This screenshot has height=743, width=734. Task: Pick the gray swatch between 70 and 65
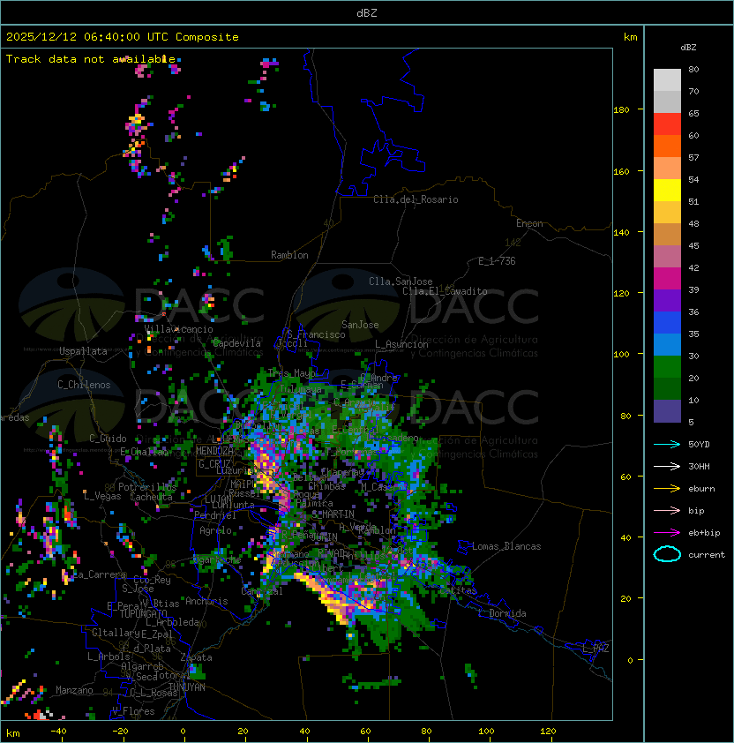click(667, 101)
